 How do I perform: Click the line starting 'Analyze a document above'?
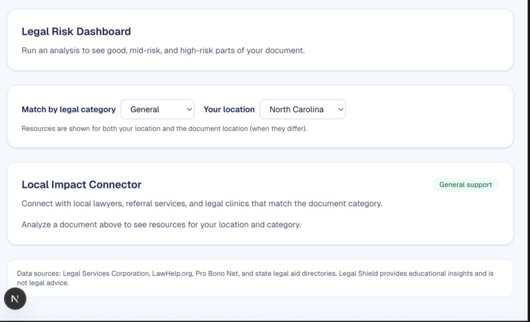pos(161,225)
